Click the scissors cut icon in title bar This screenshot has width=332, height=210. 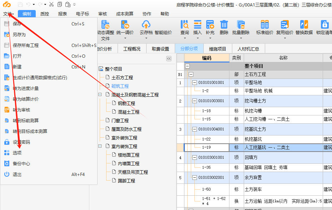[51, 4]
